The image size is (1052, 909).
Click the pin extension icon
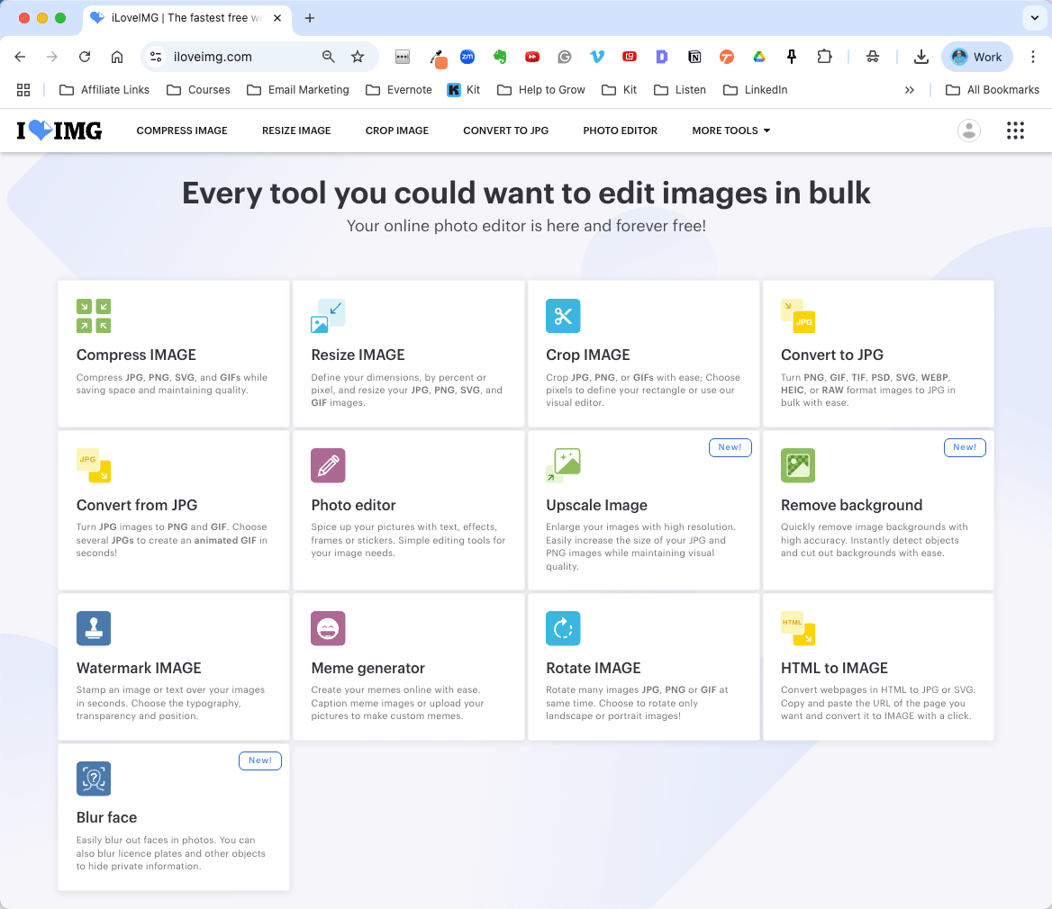pyautogui.click(x=792, y=57)
